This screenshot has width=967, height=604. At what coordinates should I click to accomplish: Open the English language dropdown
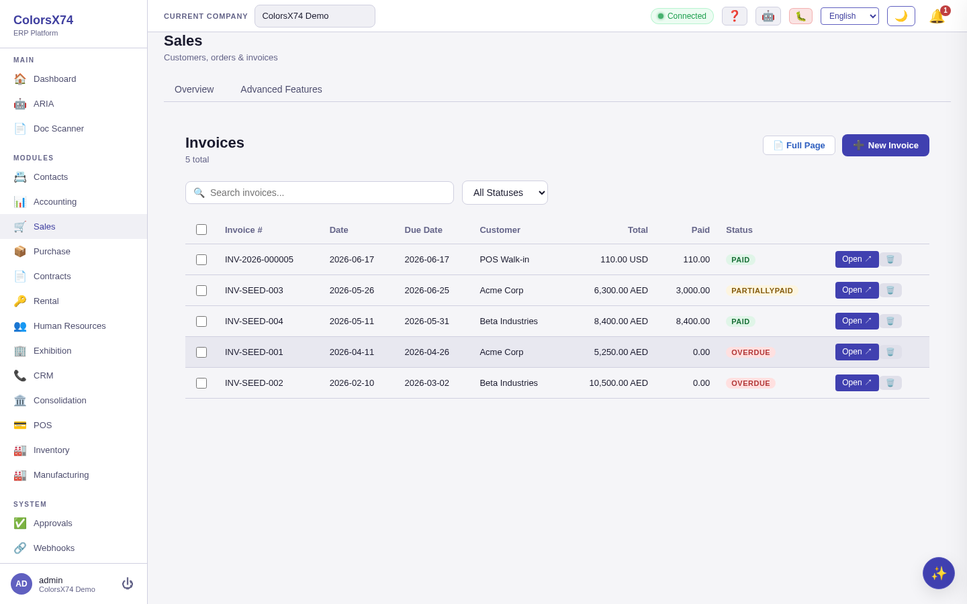pyautogui.click(x=849, y=16)
